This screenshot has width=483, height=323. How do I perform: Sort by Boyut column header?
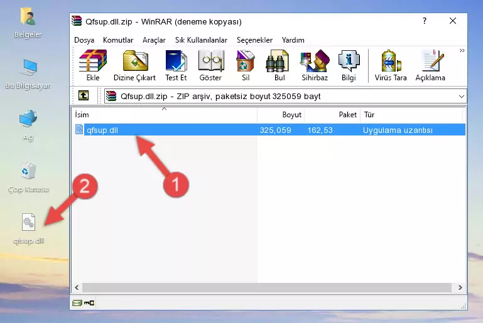point(281,115)
